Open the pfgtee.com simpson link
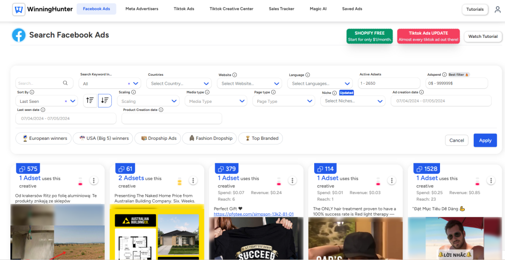Image resolution: width=505 pixels, height=260 pixels. click(254, 214)
